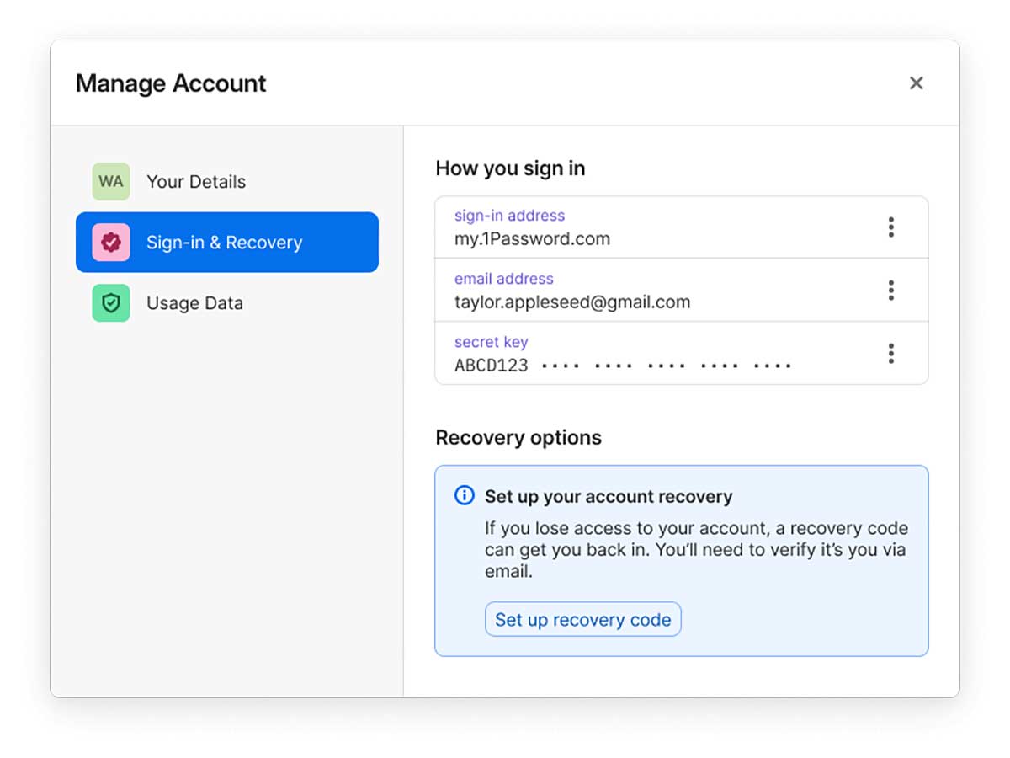1010x758 pixels.
Task: Open the email address three-dot menu
Action: pos(890,291)
